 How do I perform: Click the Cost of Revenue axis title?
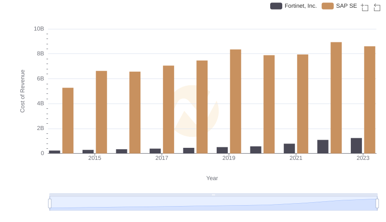pos(22,91)
